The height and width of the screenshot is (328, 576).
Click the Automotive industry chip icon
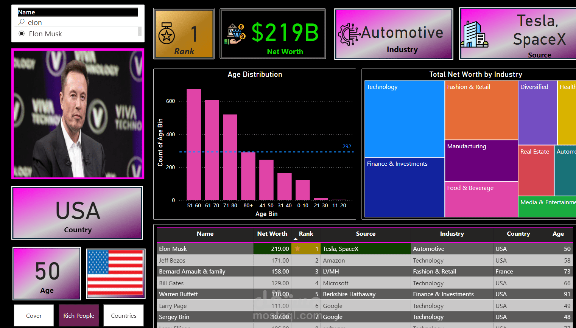click(x=348, y=34)
